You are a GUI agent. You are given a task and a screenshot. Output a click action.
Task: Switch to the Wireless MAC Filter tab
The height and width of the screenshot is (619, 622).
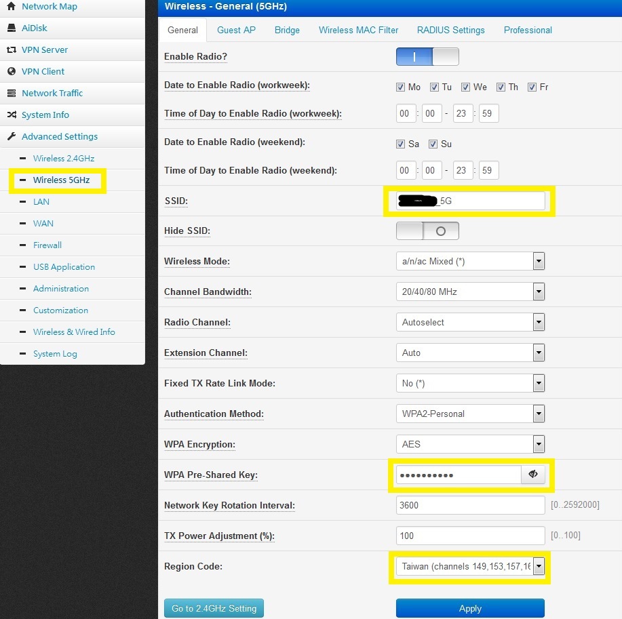[x=358, y=30]
